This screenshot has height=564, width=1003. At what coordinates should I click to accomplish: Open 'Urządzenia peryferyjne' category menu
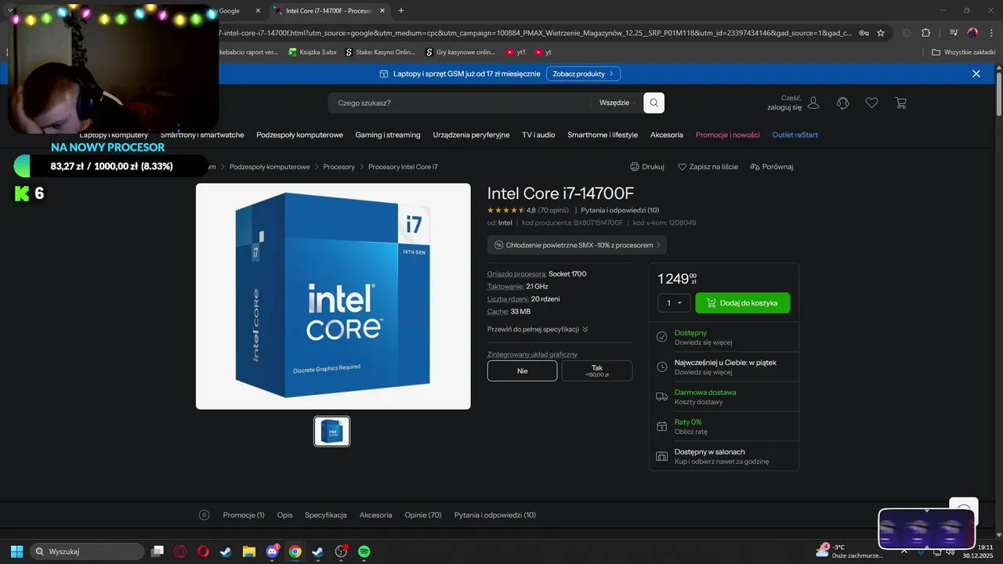[471, 135]
